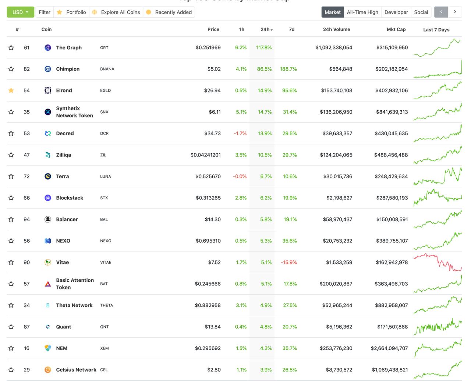Sort by the 7d column header
The height and width of the screenshot is (381, 471).
tap(292, 29)
